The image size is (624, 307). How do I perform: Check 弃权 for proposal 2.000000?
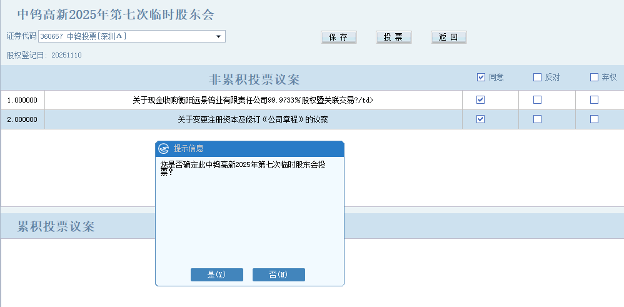pyautogui.click(x=594, y=119)
